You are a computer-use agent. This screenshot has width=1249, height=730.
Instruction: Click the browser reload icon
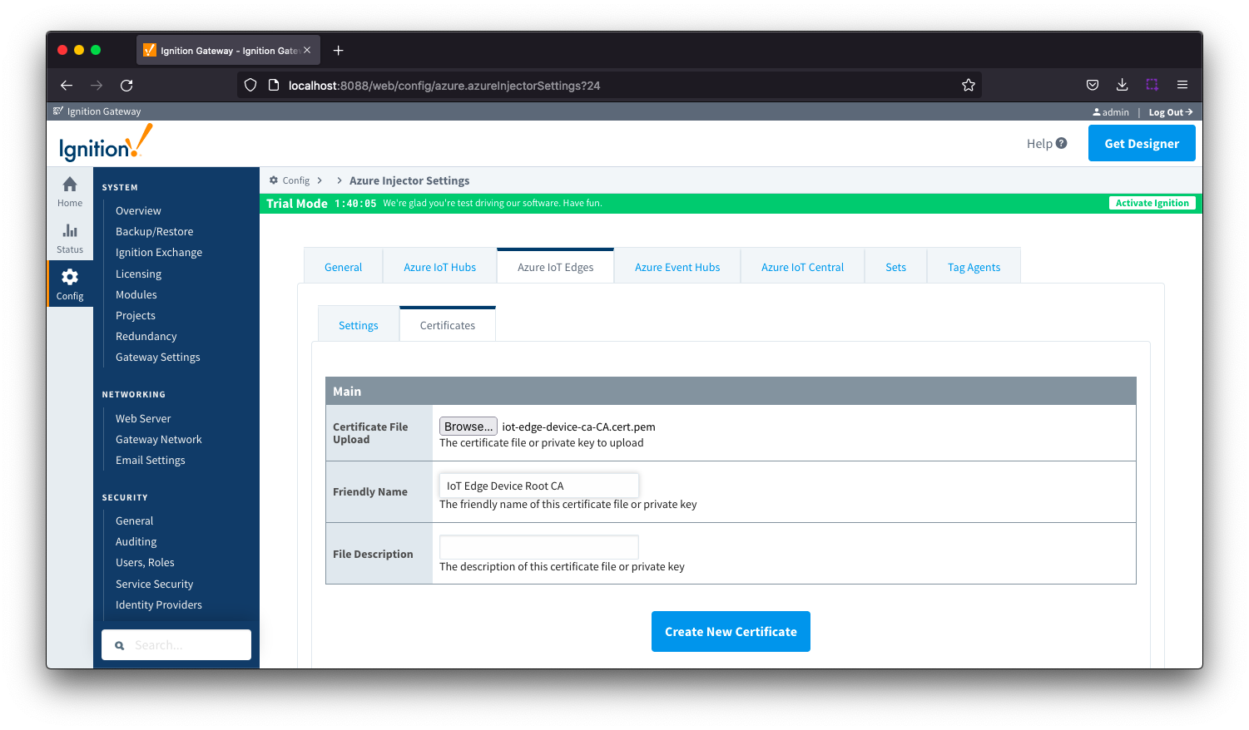tap(126, 85)
